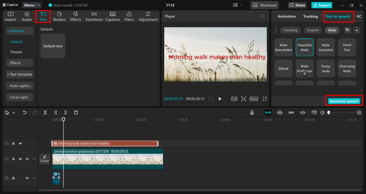Viewport: 366px width, 194px height.
Task: Click the Full quality preview button
Action: click(x=234, y=99)
